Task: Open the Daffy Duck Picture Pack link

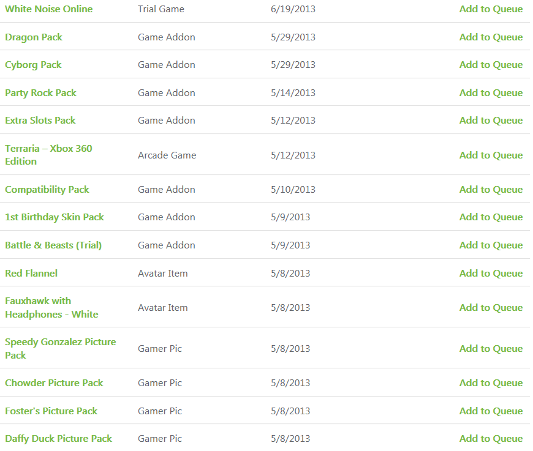Action: (x=59, y=439)
